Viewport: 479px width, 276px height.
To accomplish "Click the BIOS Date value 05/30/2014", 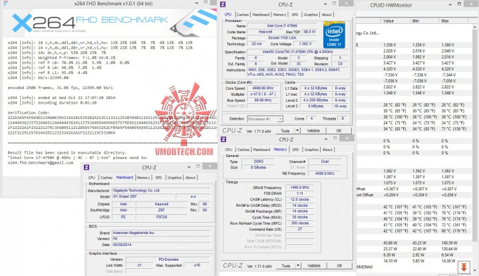I will (161, 245).
